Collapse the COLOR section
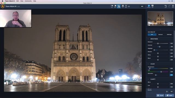The height and width of the screenshot is (98, 175). (148, 64)
